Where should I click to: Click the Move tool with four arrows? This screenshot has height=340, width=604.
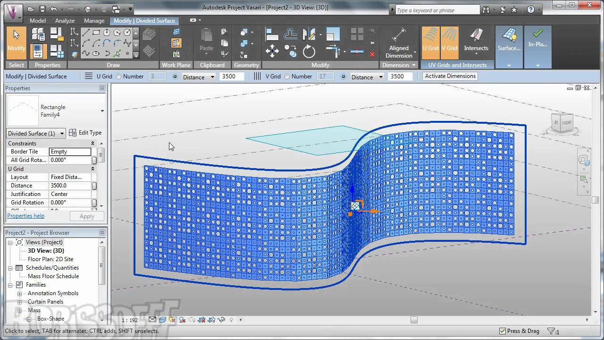tap(272, 51)
